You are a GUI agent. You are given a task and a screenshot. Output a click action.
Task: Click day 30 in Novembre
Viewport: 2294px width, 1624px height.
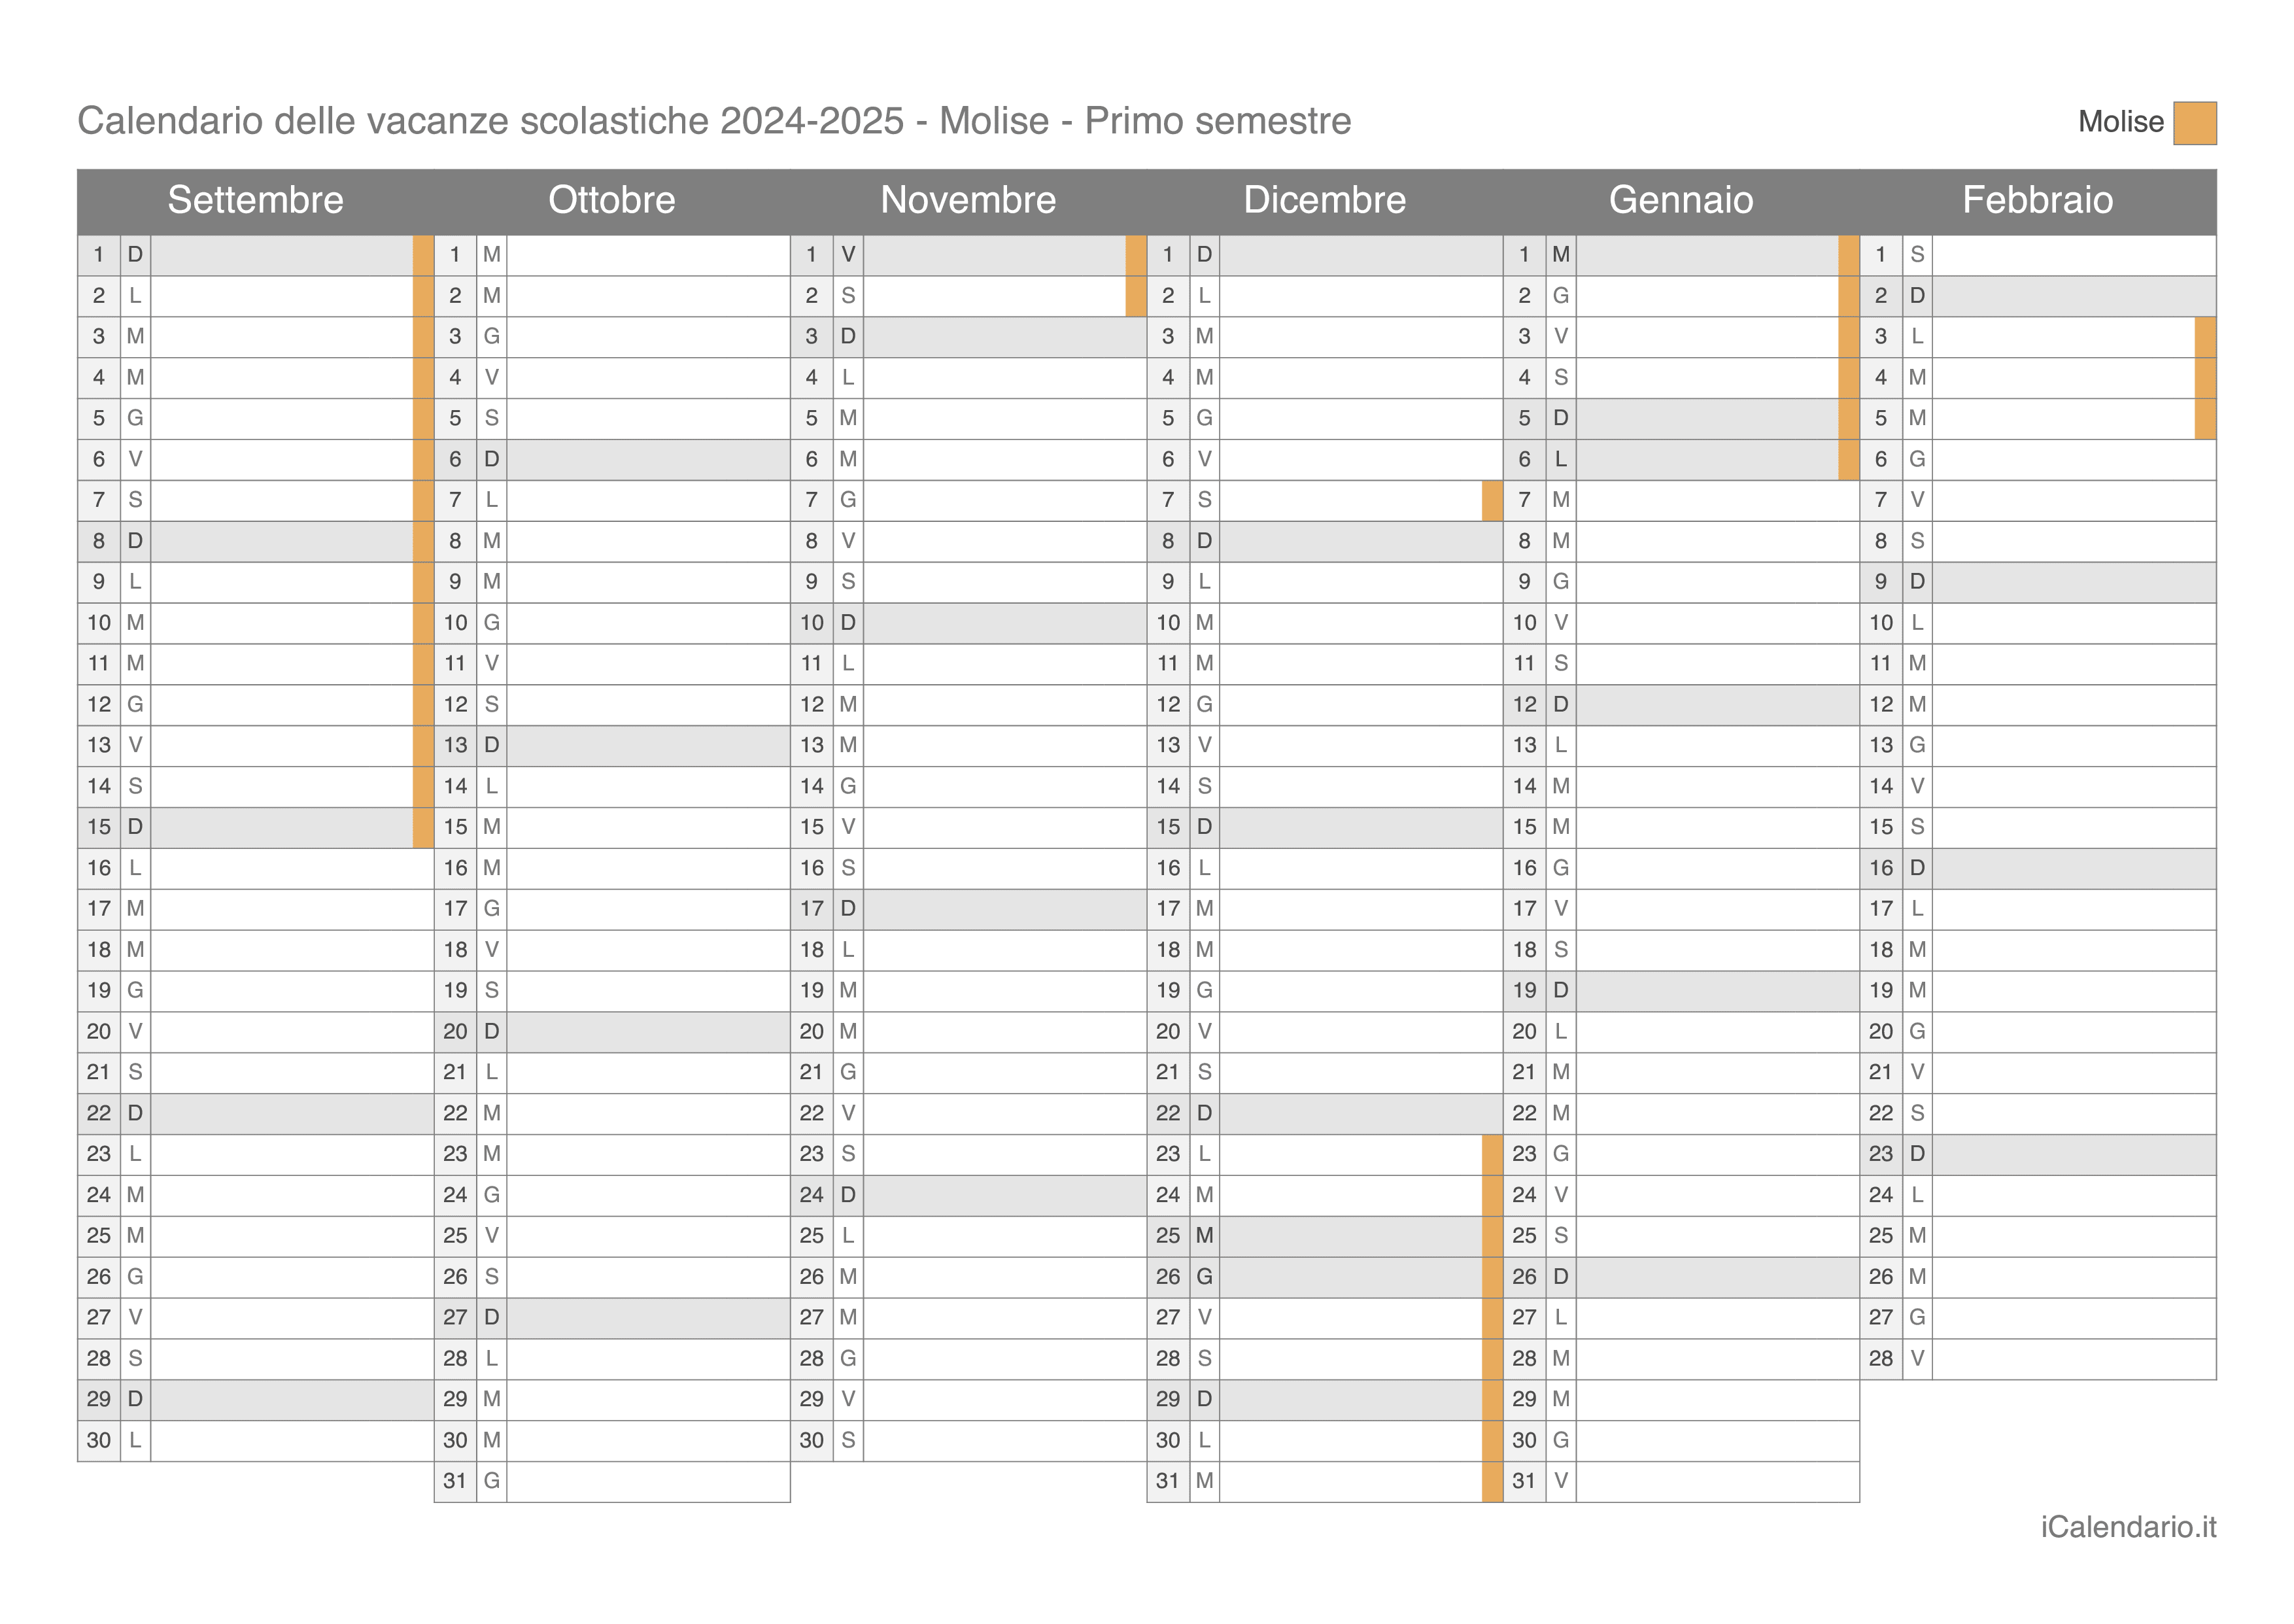(x=812, y=1440)
